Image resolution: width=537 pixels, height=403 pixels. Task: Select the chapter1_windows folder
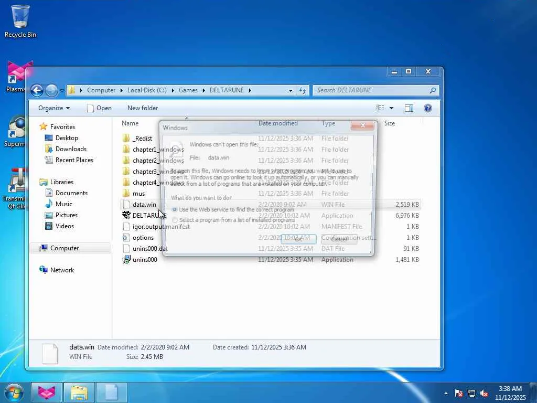click(x=153, y=150)
